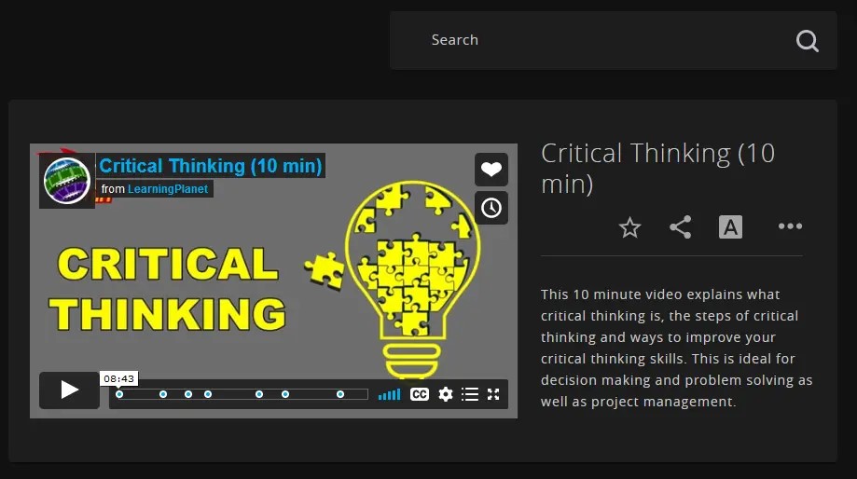Click the star favorite icon
This screenshot has width=857, height=479.
[630, 227]
